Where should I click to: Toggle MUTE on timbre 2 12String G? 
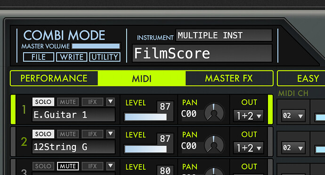pyautogui.click(x=68, y=134)
